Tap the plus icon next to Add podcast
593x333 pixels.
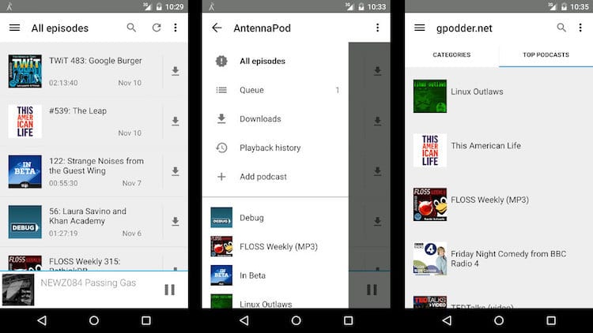point(221,177)
